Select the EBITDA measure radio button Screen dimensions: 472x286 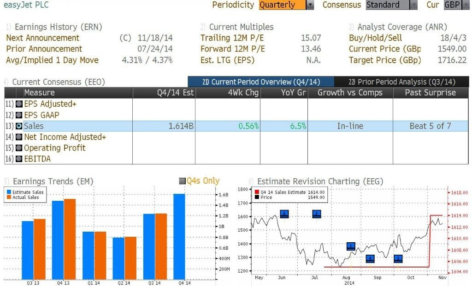[x=19, y=159]
